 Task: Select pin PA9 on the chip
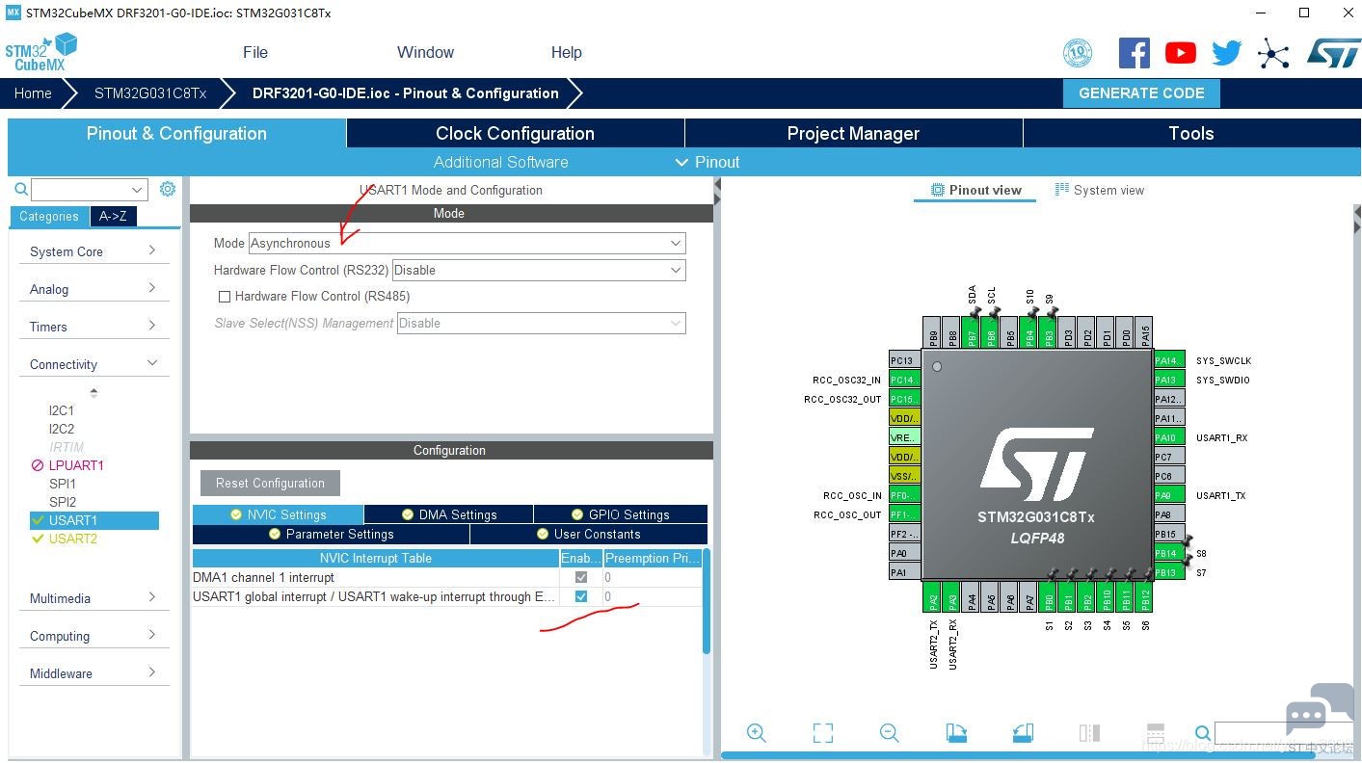(x=1169, y=495)
